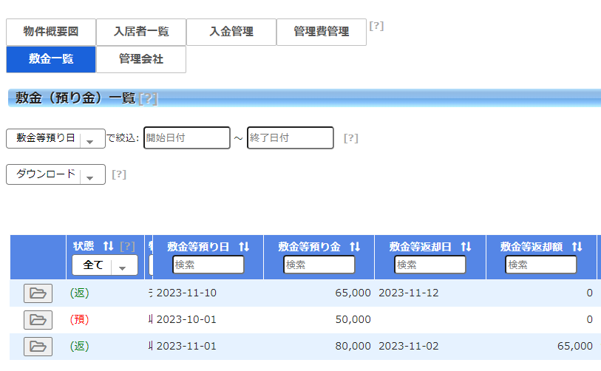Sort by 敷金等預り金 column arrows

coord(355,247)
